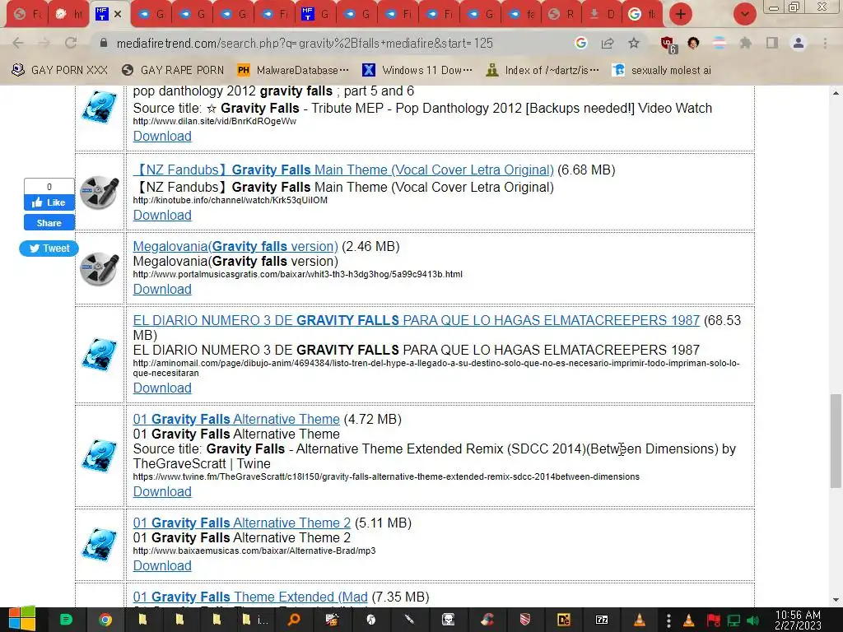Open the De icon app in taskbar
Image resolution: width=843 pixels, height=632 pixels.
coord(563,620)
